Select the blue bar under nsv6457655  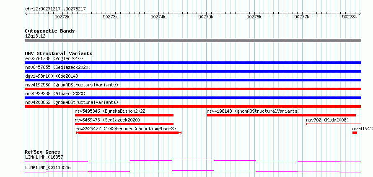point(193,71)
